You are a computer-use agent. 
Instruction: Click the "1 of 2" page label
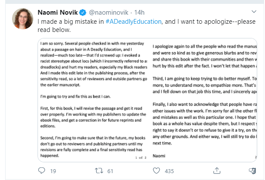(x=141, y=158)
